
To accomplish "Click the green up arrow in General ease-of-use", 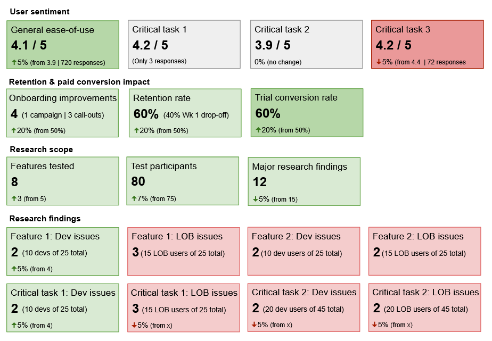I will click(14, 62).
